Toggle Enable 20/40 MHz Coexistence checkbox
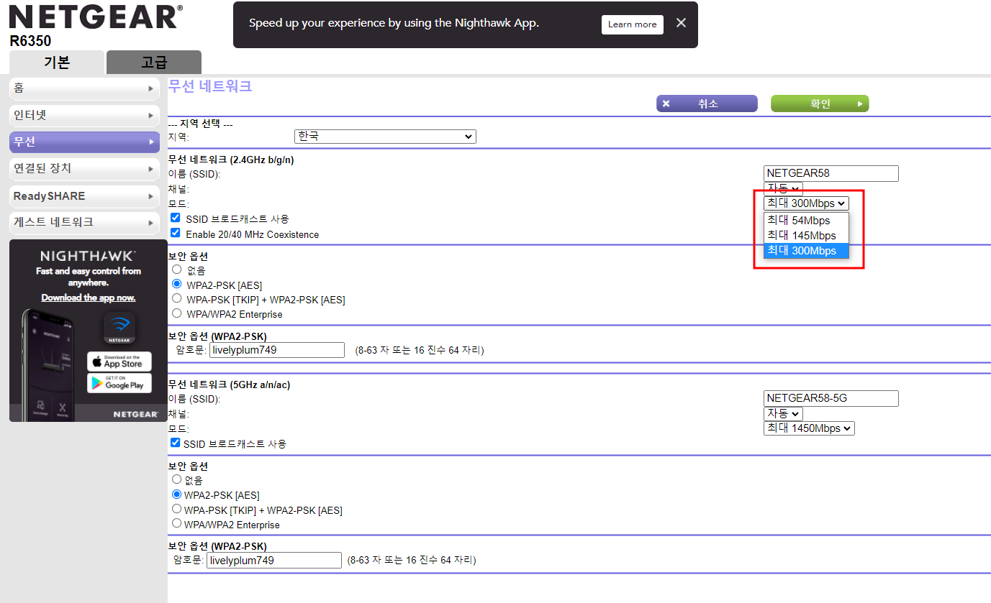 click(x=176, y=234)
